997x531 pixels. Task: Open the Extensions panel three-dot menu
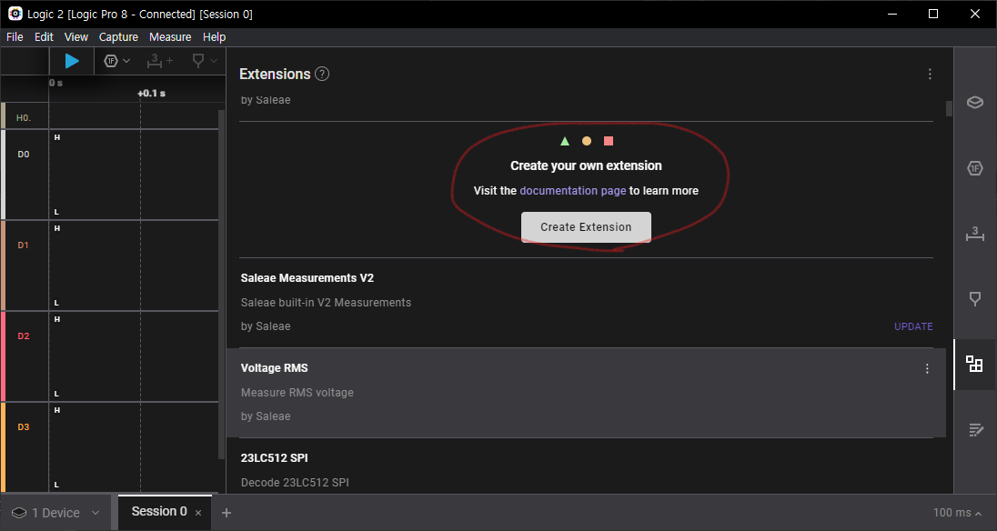pos(930,75)
